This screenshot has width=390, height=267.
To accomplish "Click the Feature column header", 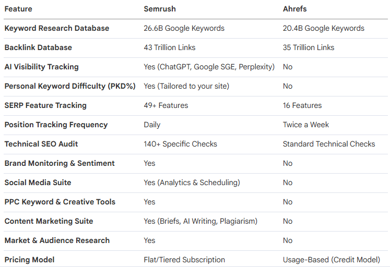I will pos(18,9).
